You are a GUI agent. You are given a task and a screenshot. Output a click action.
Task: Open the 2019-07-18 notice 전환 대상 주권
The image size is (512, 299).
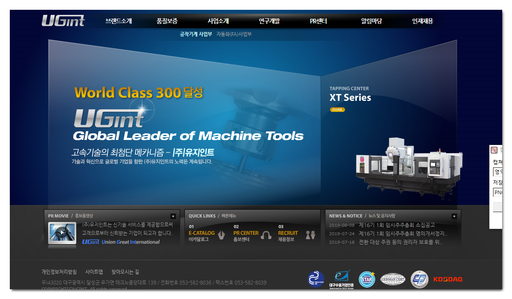tap(401, 242)
